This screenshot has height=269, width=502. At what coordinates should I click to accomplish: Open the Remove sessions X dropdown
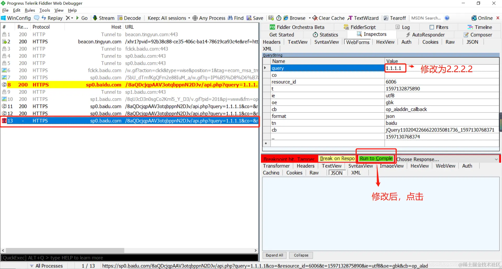[x=69, y=18]
